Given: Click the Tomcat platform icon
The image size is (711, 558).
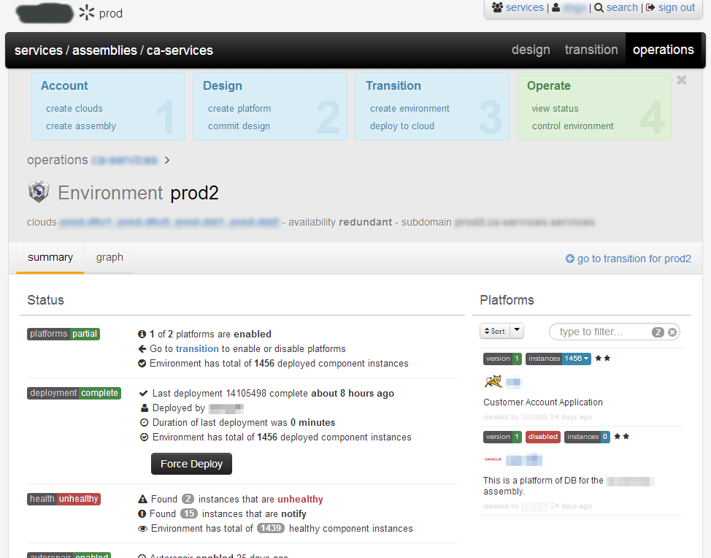Looking at the screenshot, I should 493,381.
